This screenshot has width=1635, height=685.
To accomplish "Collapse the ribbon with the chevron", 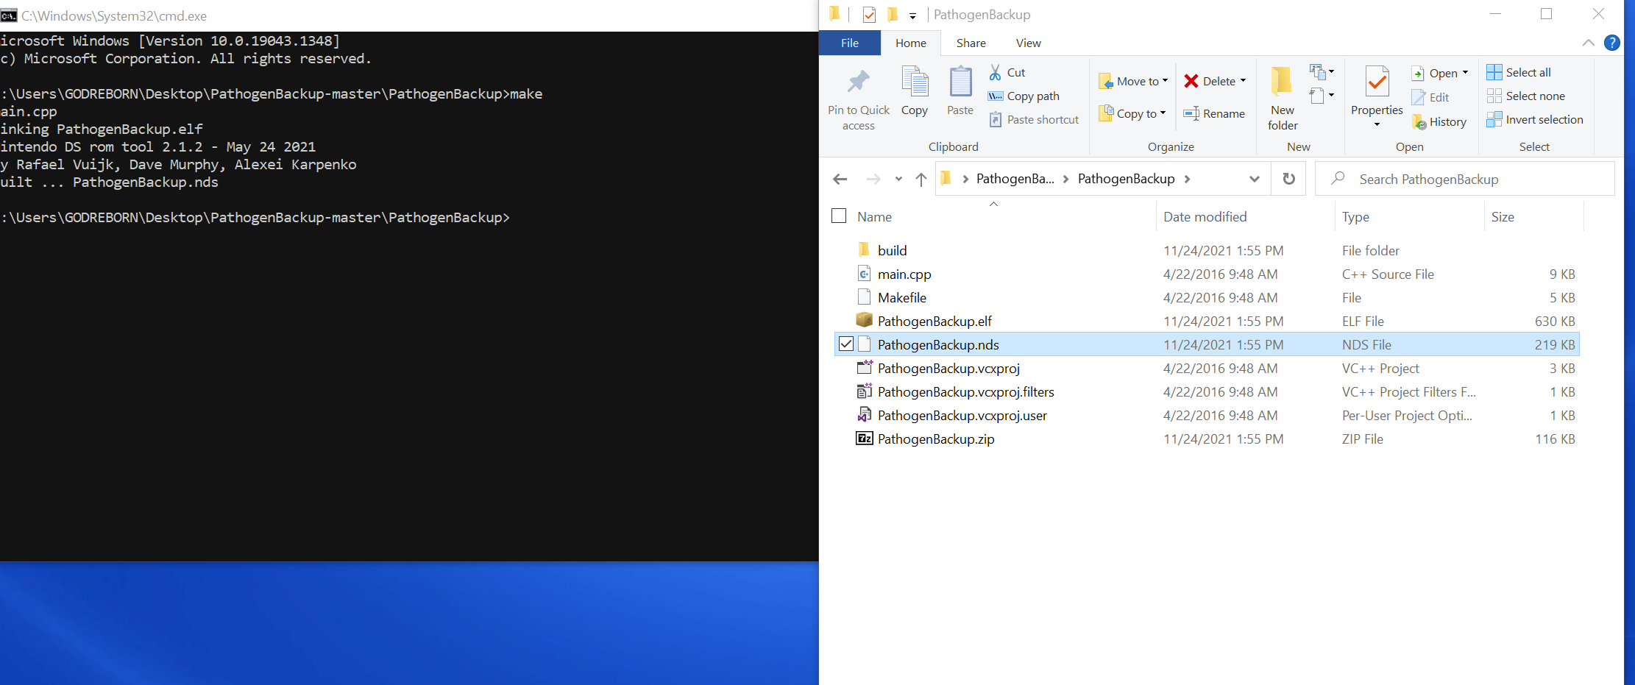I will 1589,43.
